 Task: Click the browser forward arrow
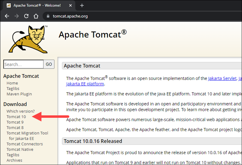click(x=17, y=16)
